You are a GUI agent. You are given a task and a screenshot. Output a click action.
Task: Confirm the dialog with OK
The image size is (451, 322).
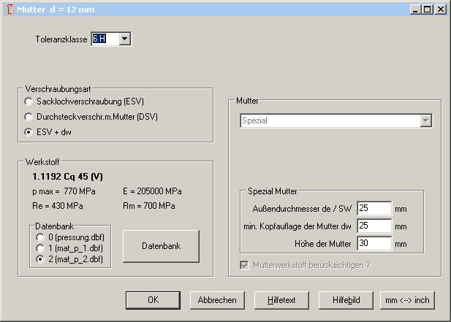153,300
